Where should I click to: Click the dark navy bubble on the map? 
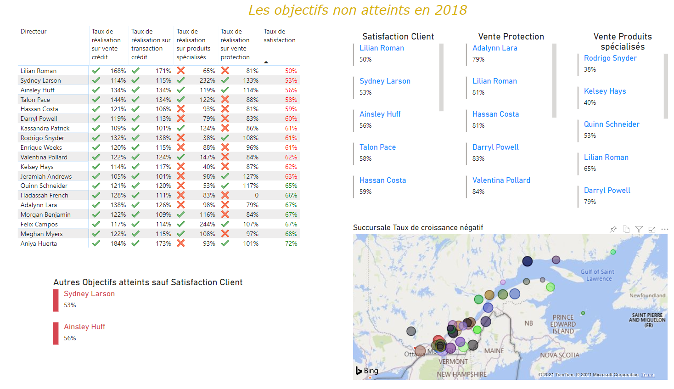tap(528, 261)
